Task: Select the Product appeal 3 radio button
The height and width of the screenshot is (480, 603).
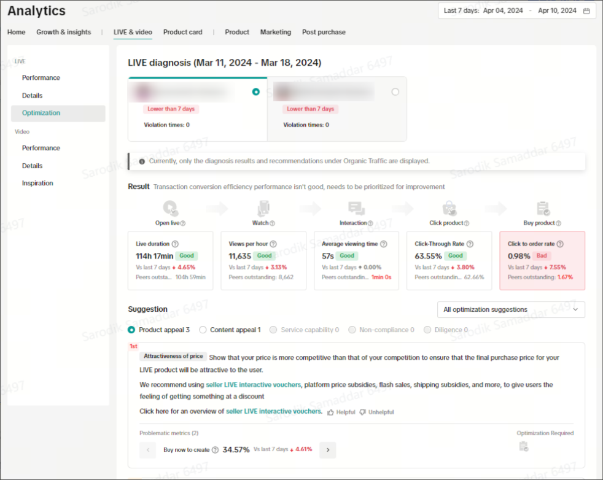Action: pyautogui.click(x=131, y=330)
